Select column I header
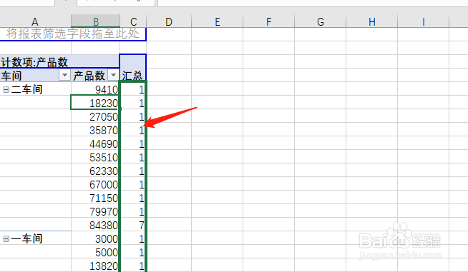This screenshot has height=272, width=468. pyautogui.click(x=423, y=21)
